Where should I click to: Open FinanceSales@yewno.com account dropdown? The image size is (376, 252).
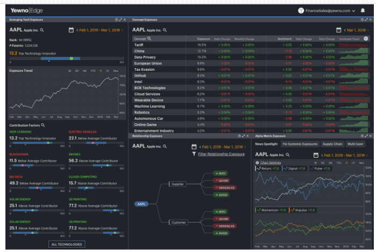click(327, 11)
